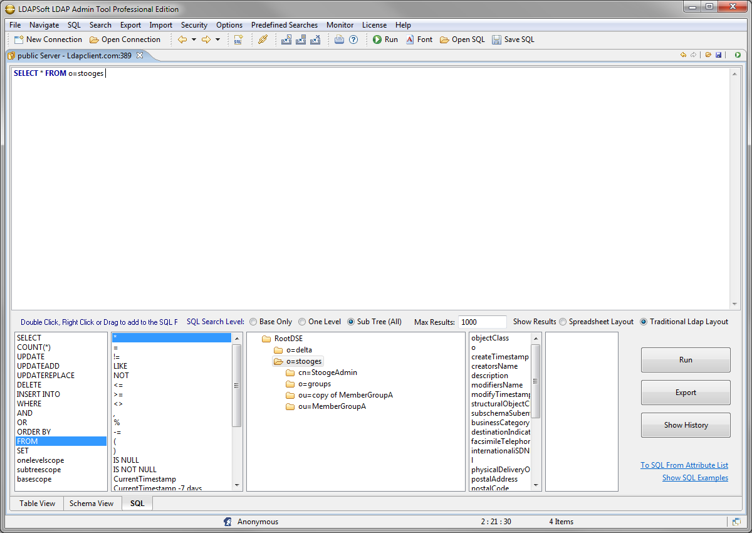
Task: Click the first export results toolbar icon
Action: (286, 40)
